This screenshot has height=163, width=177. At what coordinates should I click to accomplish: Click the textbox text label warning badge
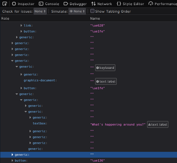(x=158, y=124)
